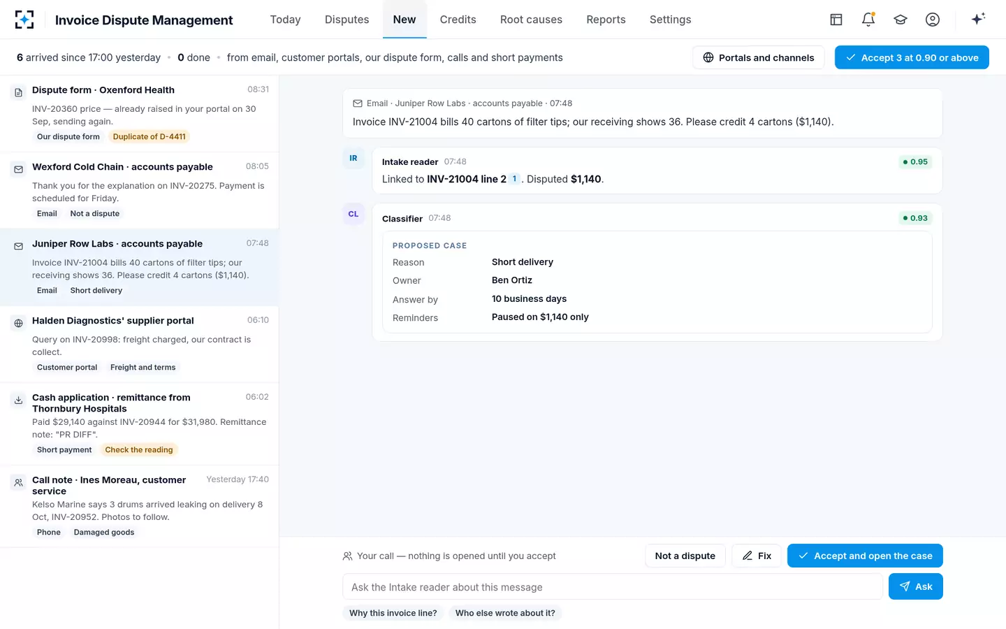
Task: Open Portals and channels
Action: [x=759, y=57]
